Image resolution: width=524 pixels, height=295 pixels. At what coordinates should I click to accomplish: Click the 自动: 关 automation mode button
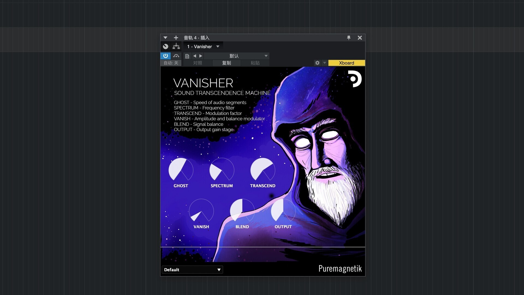(x=171, y=63)
